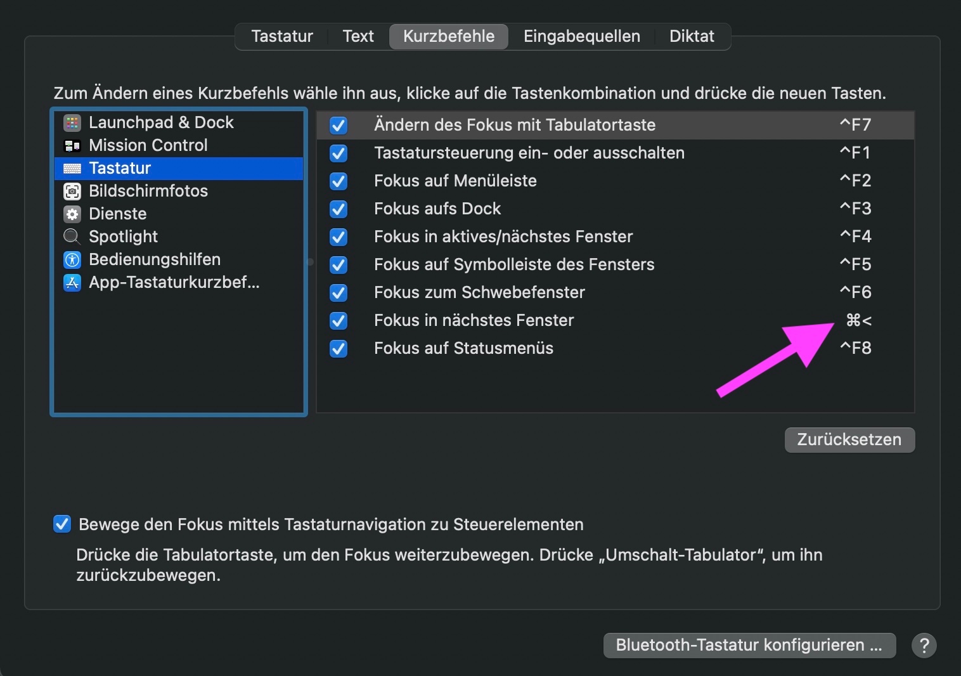Open the Diktat tab
This screenshot has height=676, width=961.
click(x=692, y=36)
